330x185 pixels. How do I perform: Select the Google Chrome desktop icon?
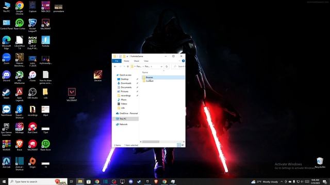[20, 8]
